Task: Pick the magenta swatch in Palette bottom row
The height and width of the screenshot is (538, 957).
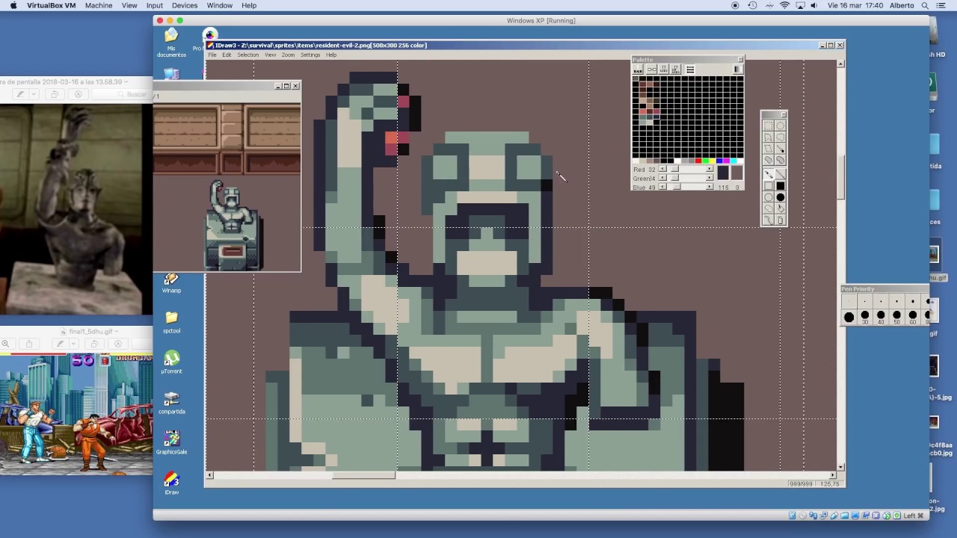Action: [x=726, y=161]
